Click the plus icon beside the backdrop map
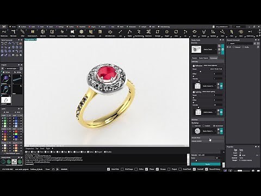Screen dimensions: 261x196 [x=218, y=130]
